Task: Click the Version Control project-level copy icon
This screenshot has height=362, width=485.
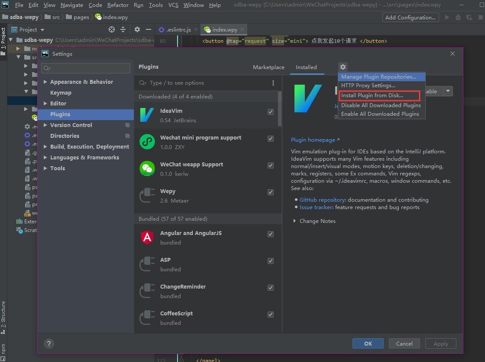Action: [x=127, y=125]
